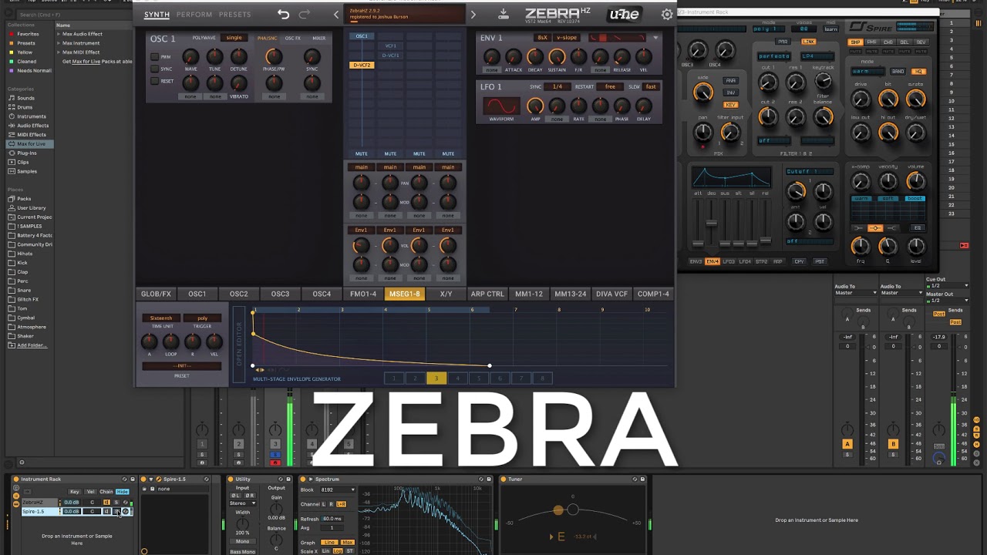Select MSEG slot number 3

pos(436,378)
